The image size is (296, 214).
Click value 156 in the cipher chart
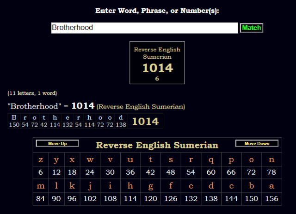pyautogui.click(x=272, y=199)
